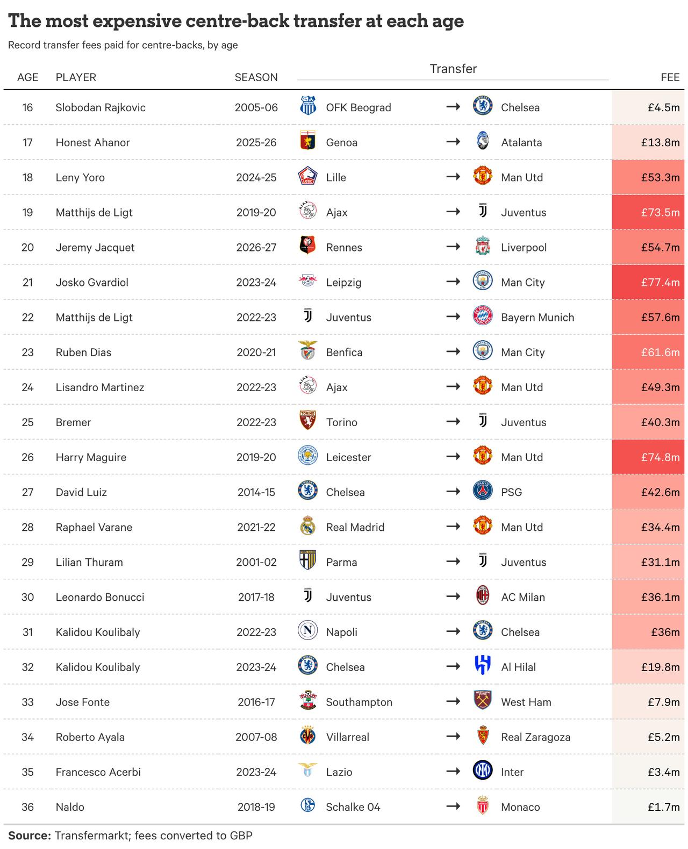Click the Villarreal yellow crest

coord(308,736)
